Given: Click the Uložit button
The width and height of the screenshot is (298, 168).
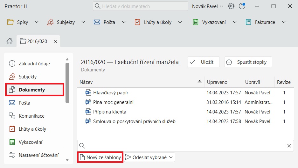Looking at the screenshot, I should (204, 62).
